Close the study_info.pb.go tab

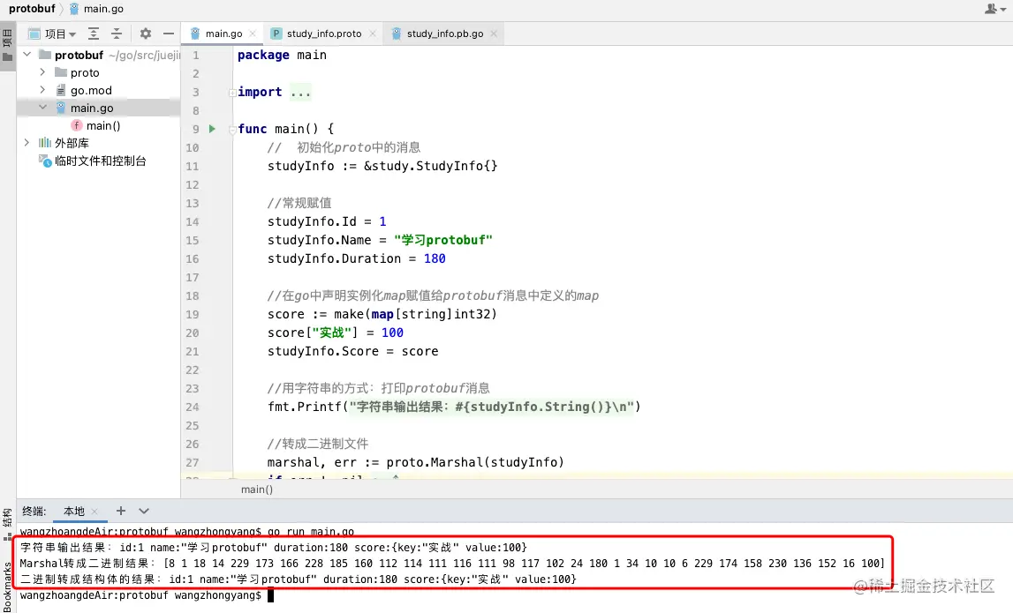click(494, 34)
